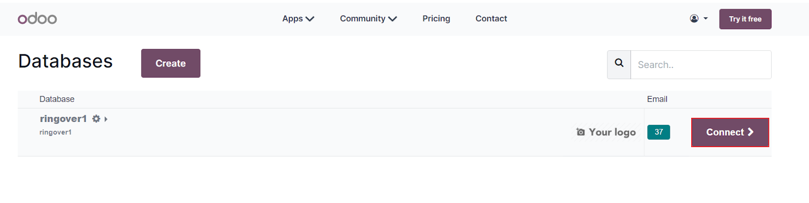Open the user account dropdown caret
Image resolution: width=809 pixels, height=203 pixels.
706,19
